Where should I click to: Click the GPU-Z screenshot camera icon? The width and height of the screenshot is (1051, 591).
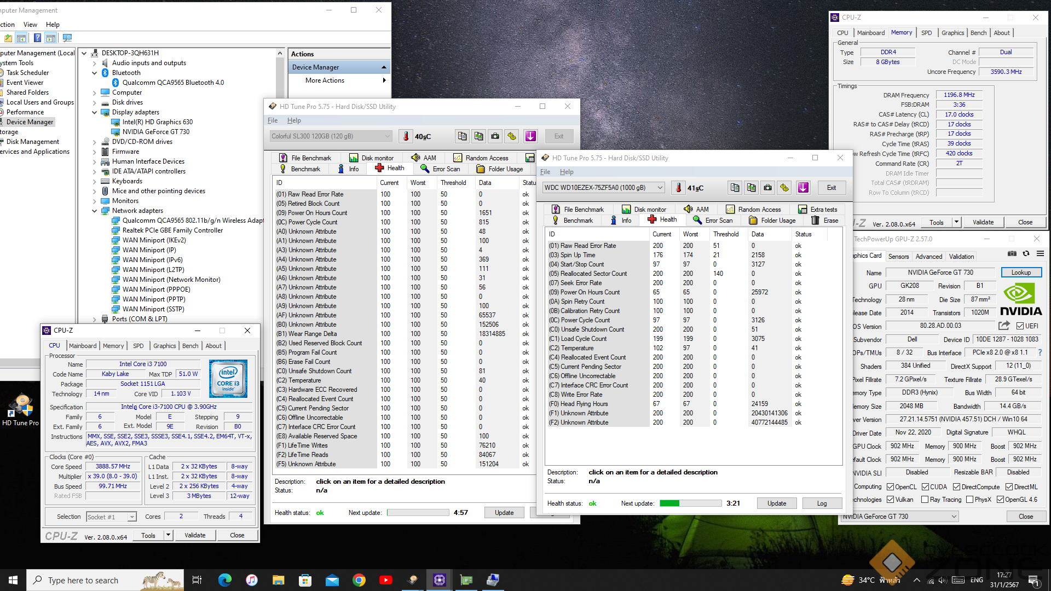pos(1012,253)
